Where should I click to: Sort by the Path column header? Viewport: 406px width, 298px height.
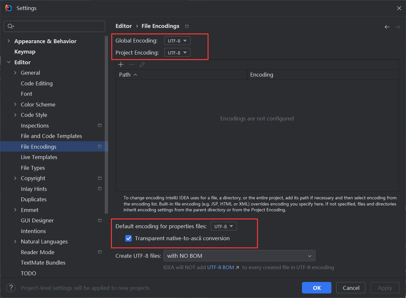click(181, 75)
